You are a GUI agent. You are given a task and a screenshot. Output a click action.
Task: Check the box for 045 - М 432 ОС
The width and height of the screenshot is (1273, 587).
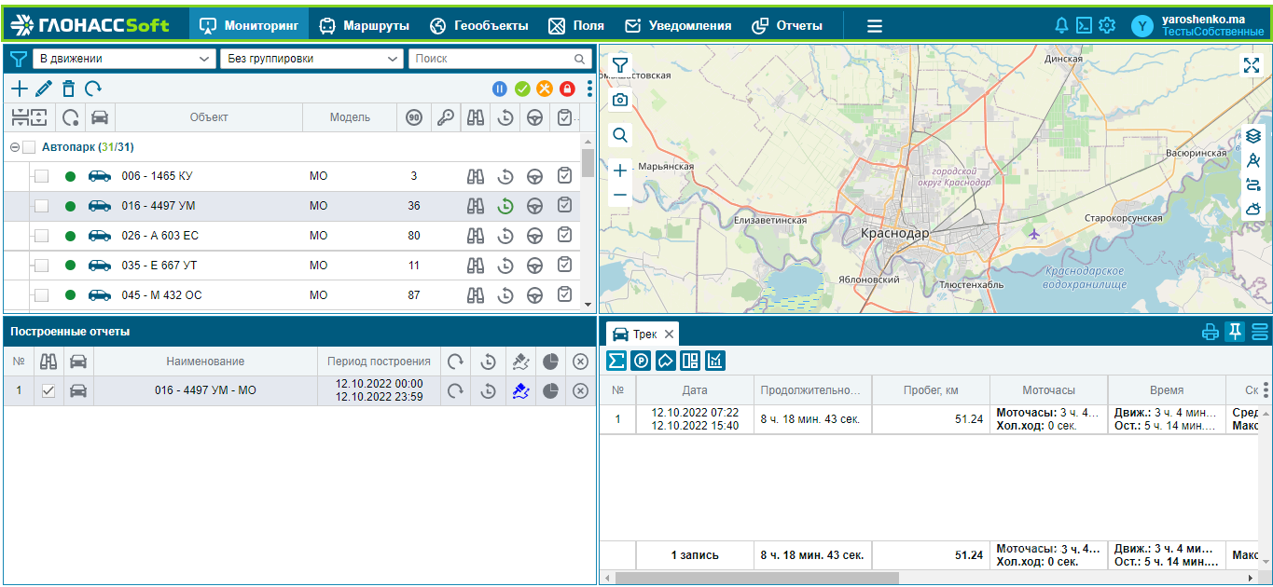point(41,295)
